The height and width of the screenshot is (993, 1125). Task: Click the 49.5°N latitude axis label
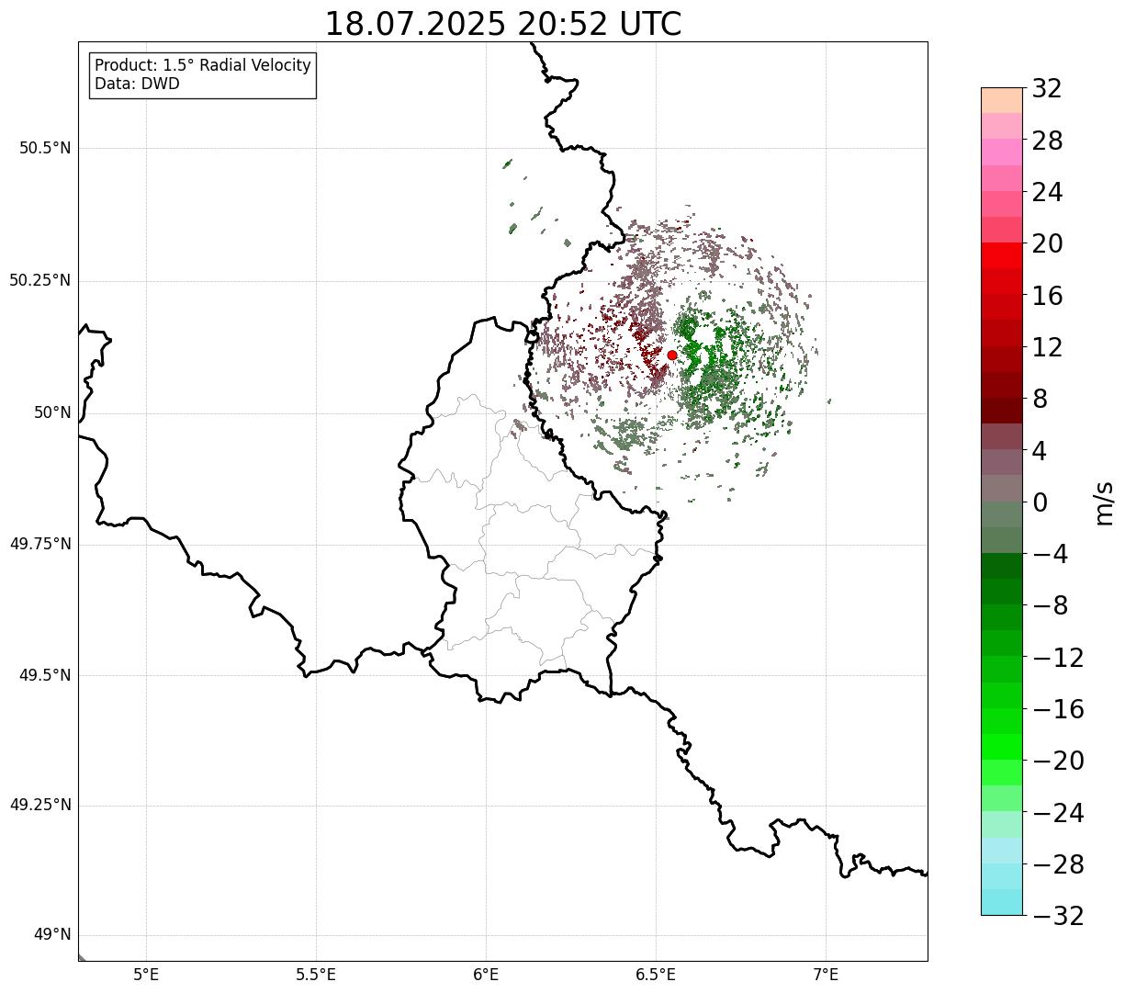tap(45, 675)
